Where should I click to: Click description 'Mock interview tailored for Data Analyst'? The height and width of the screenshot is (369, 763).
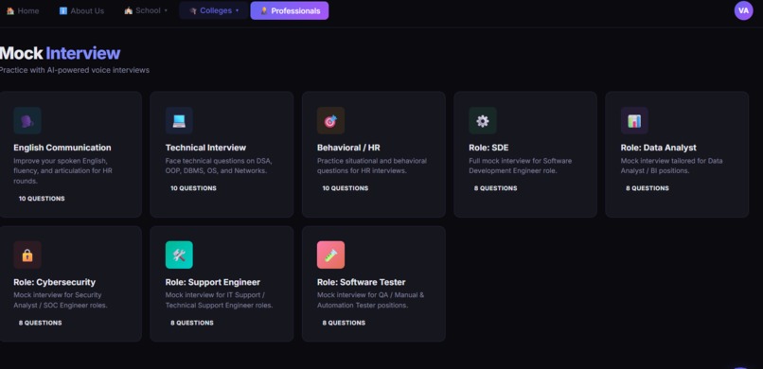coord(671,166)
